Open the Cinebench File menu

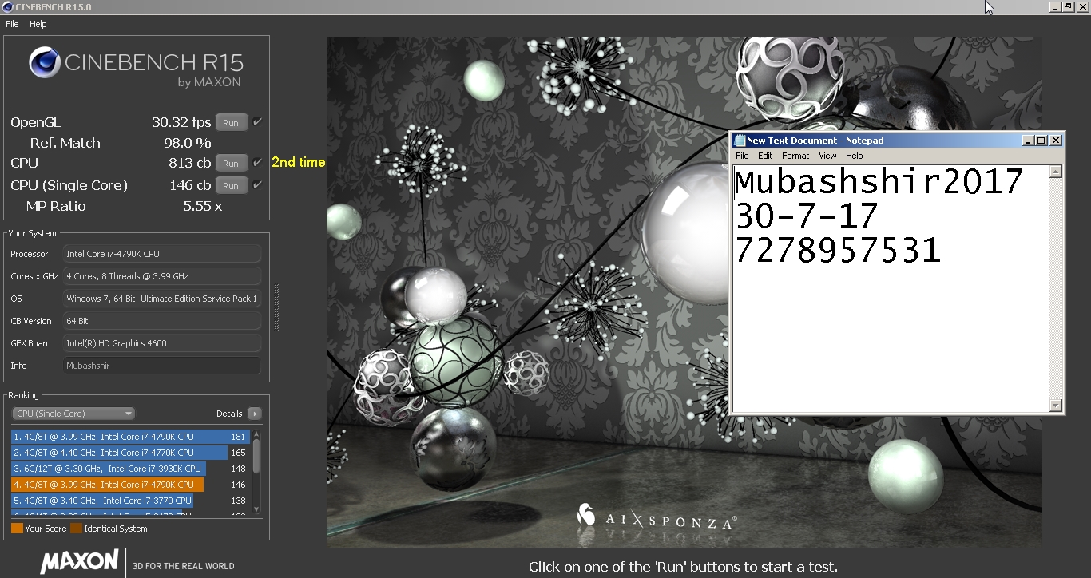[x=12, y=24]
